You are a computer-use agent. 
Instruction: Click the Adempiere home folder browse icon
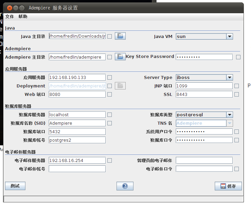point(120,57)
